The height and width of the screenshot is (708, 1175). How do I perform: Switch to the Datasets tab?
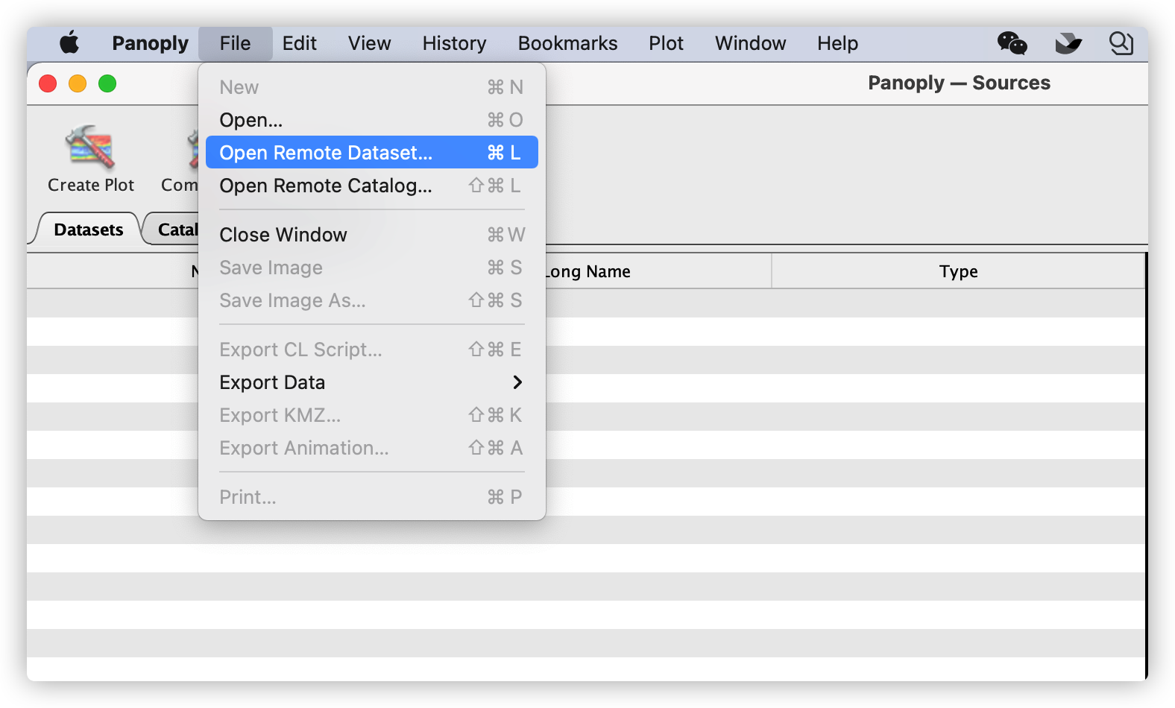(88, 230)
